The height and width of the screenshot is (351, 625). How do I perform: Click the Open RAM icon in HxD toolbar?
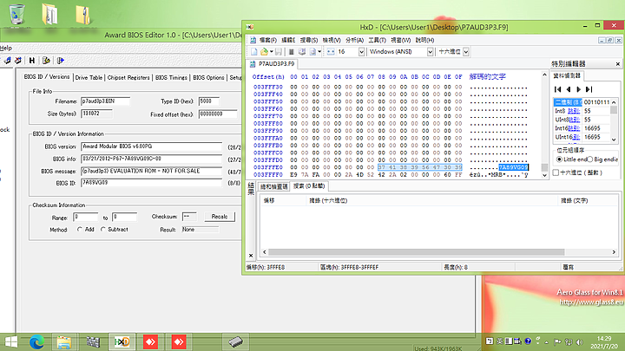click(292, 52)
